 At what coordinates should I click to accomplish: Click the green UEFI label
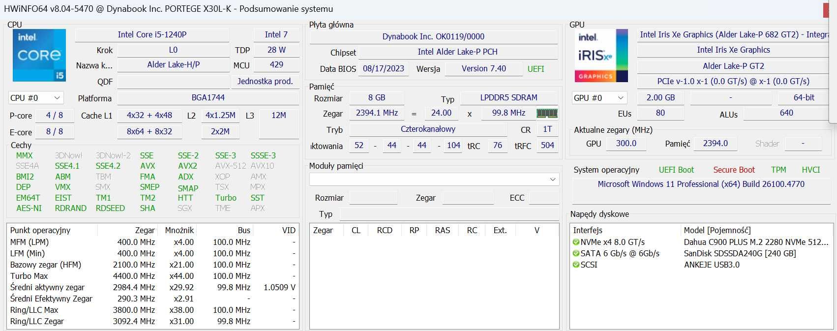536,69
